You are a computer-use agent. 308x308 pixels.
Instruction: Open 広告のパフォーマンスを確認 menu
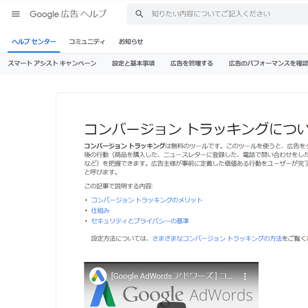point(268,63)
